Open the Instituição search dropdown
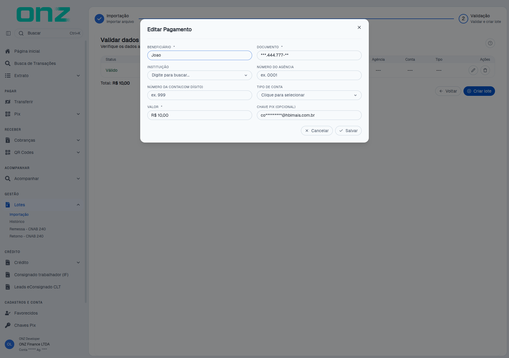509x358 pixels. click(x=200, y=75)
